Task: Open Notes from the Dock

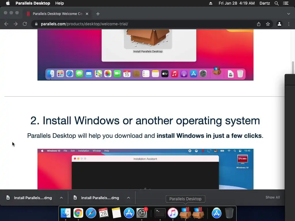Action: [x=116, y=213]
